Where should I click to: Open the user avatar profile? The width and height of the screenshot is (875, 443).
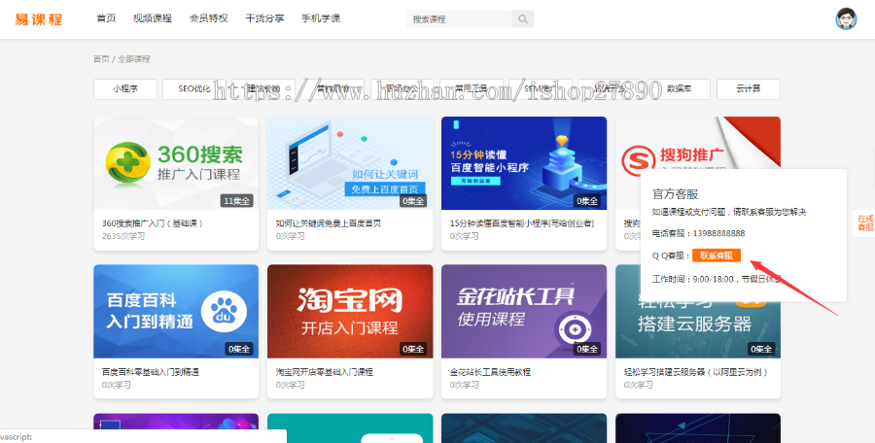tap(846, 18)
